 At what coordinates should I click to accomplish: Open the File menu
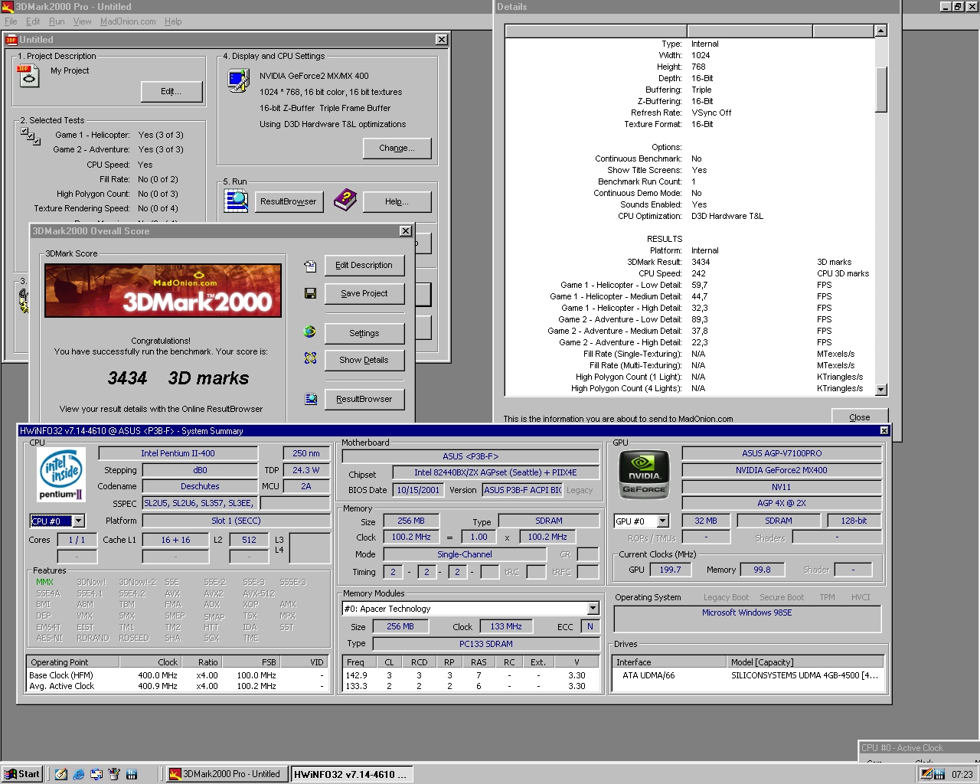click(11, 21)
